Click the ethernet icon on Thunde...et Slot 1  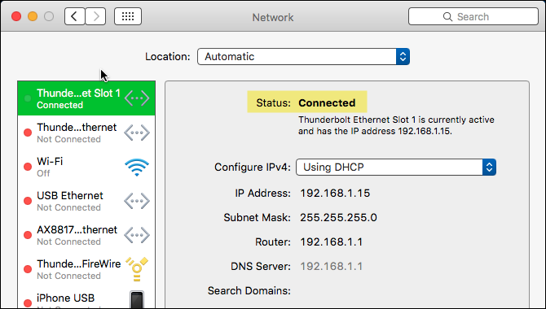(137, 98)
